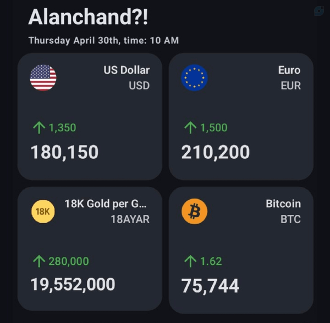Open the Euro card title
This screenshot has height=323, width=330.
click(x=289, y=70)
